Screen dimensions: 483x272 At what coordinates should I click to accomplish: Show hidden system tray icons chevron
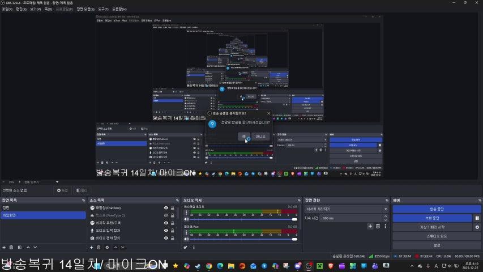(412, 266)
